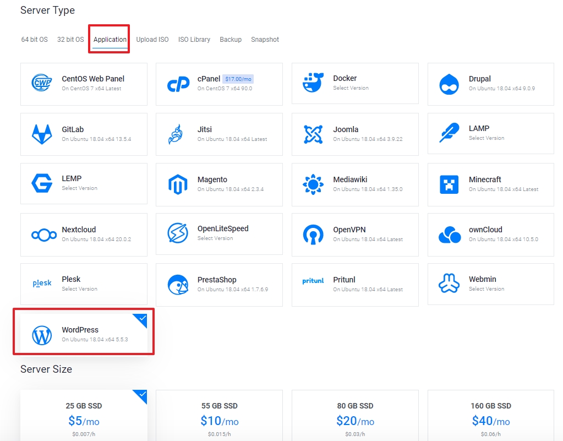The image size is (563, 441).
Task: Open Docker Select Version option
Action: [351, 88]
